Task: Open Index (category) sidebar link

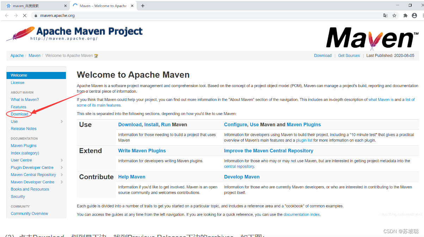Action: [x=25, y=153]
